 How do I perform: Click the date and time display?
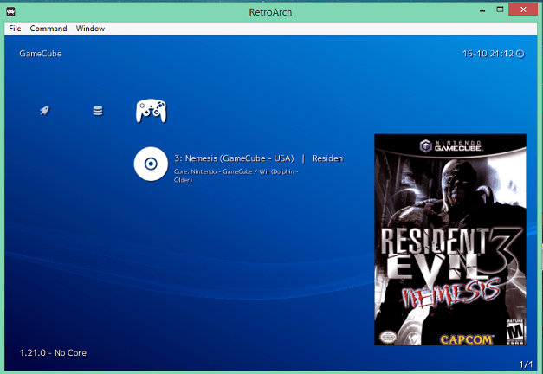488,54
